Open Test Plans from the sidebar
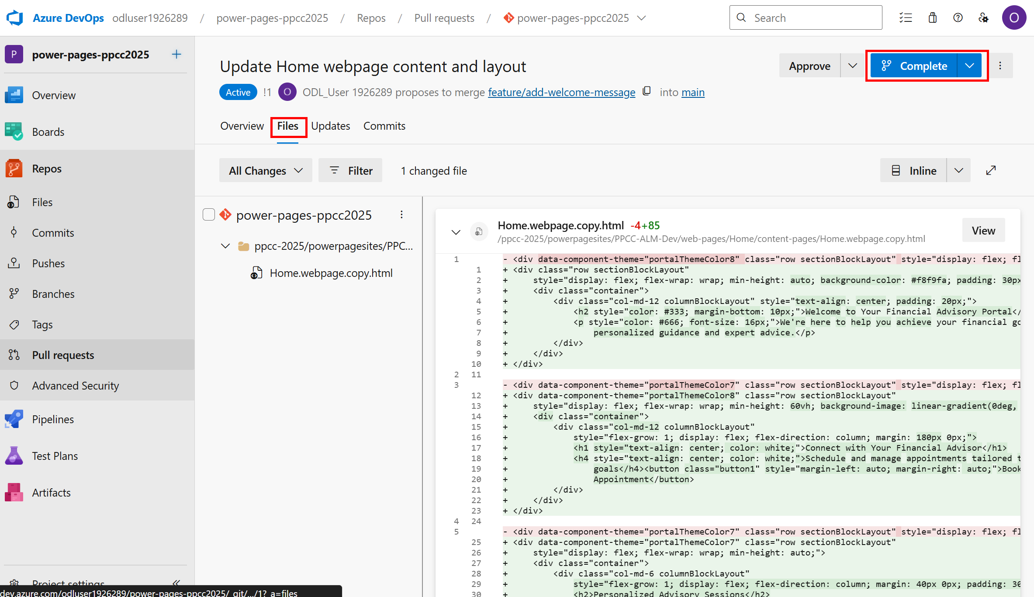Viewport: 1034px width, 597px height. [55, 456]
